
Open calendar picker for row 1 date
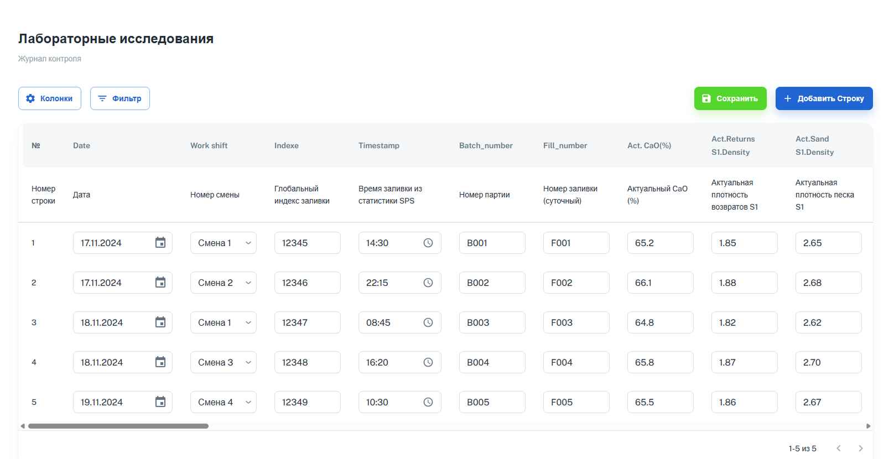click(160, 243)
